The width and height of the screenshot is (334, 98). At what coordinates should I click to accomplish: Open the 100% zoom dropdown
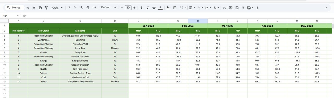(57, 8)
